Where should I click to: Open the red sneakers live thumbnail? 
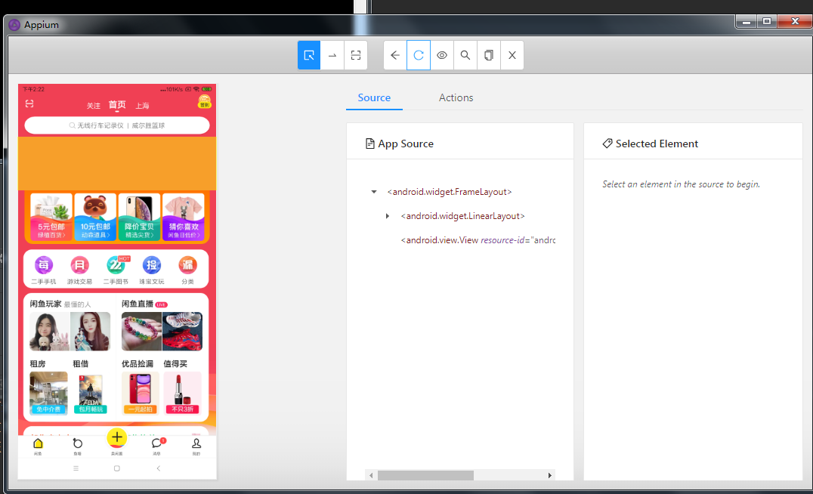(182, 332)
